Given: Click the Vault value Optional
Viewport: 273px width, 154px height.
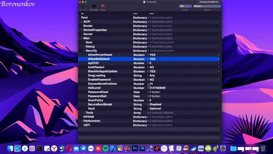Looking at the screenshot, I should click(155, 109).
